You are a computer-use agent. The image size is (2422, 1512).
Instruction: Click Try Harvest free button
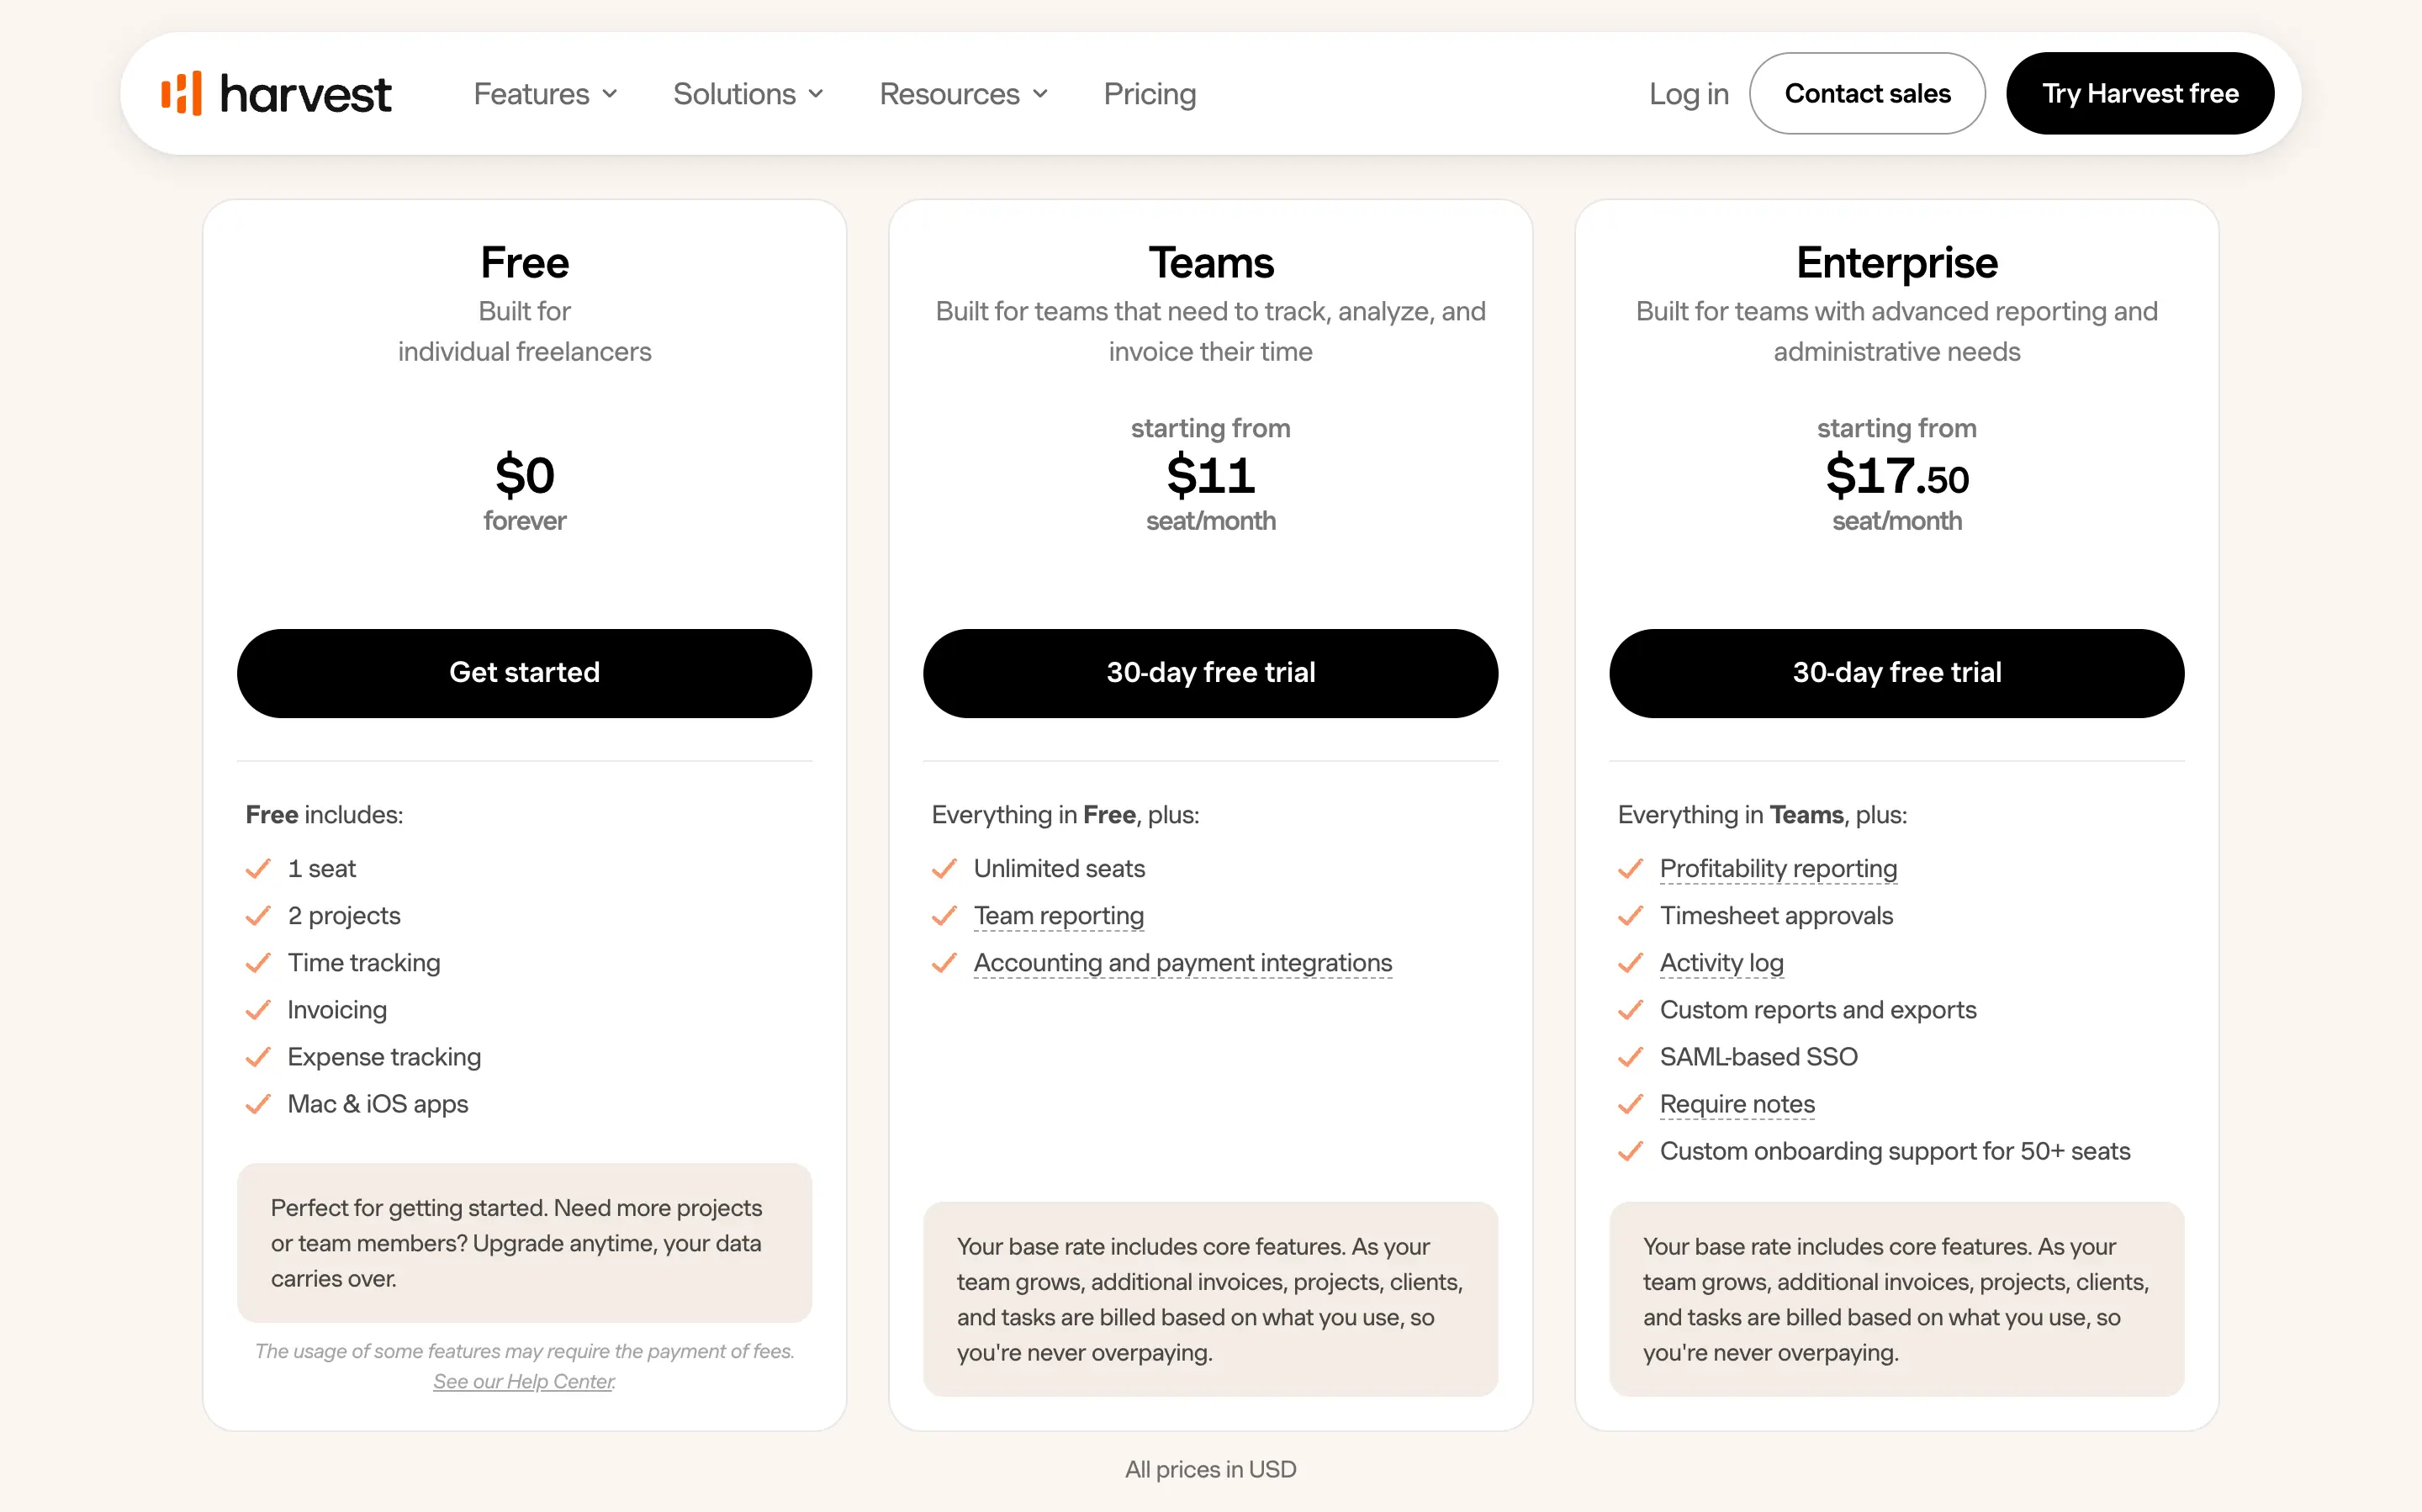(2140, 93)
